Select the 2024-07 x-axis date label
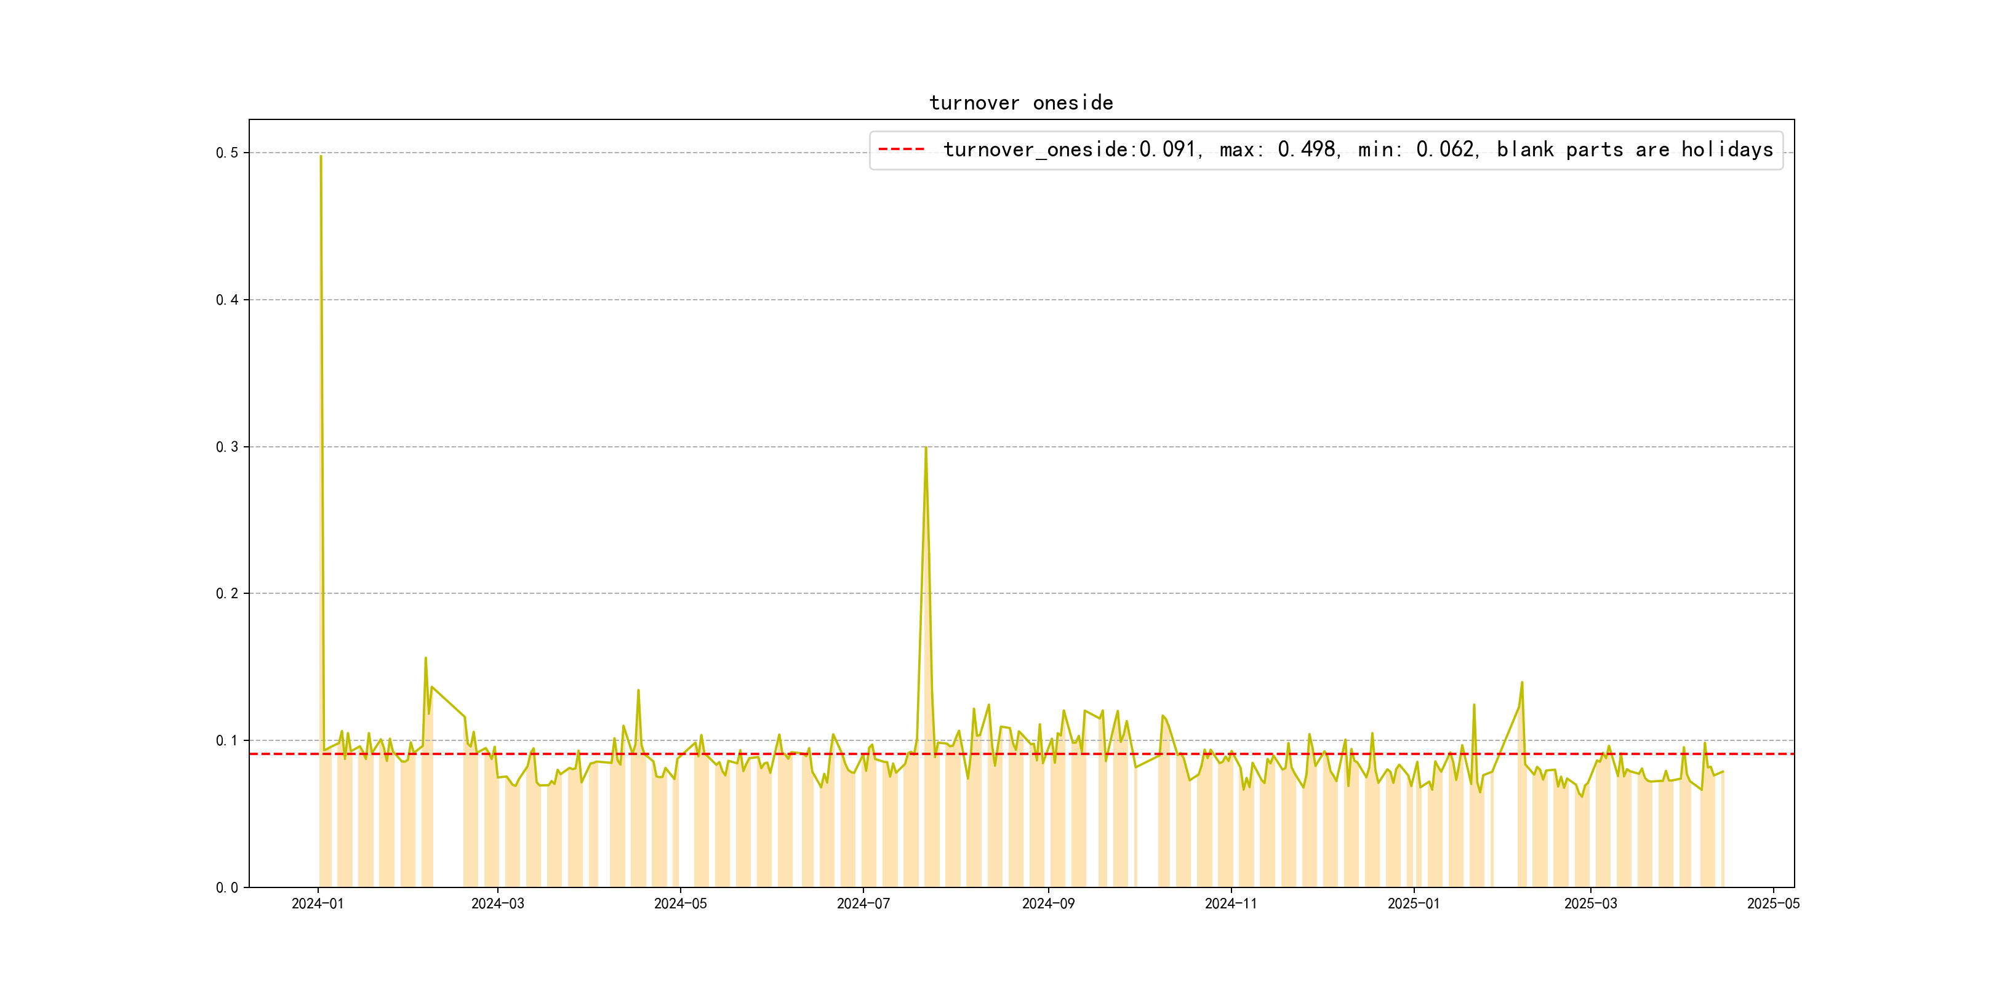This screenshot has height=997, width=1994. (863, 904)
